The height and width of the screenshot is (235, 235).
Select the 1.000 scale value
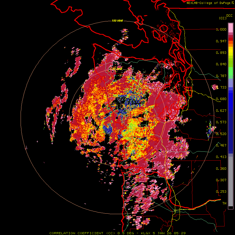pos(221,29)
